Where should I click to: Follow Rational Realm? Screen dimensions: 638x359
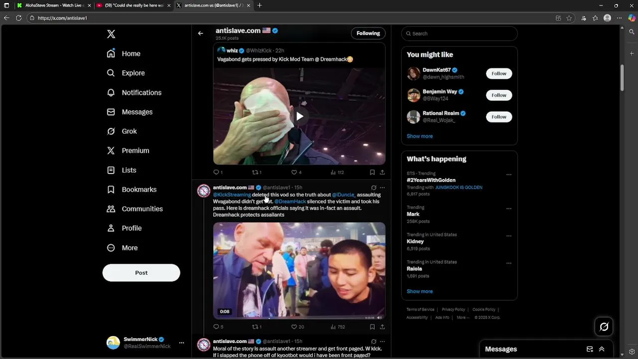[499, 117]
